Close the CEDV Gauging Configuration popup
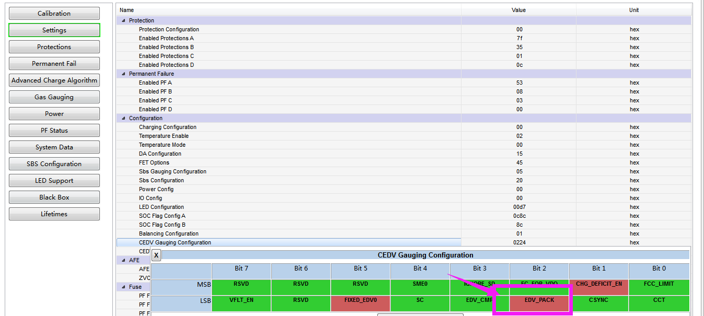Screen dimensions: 704x316 click(x=156, y=255)
